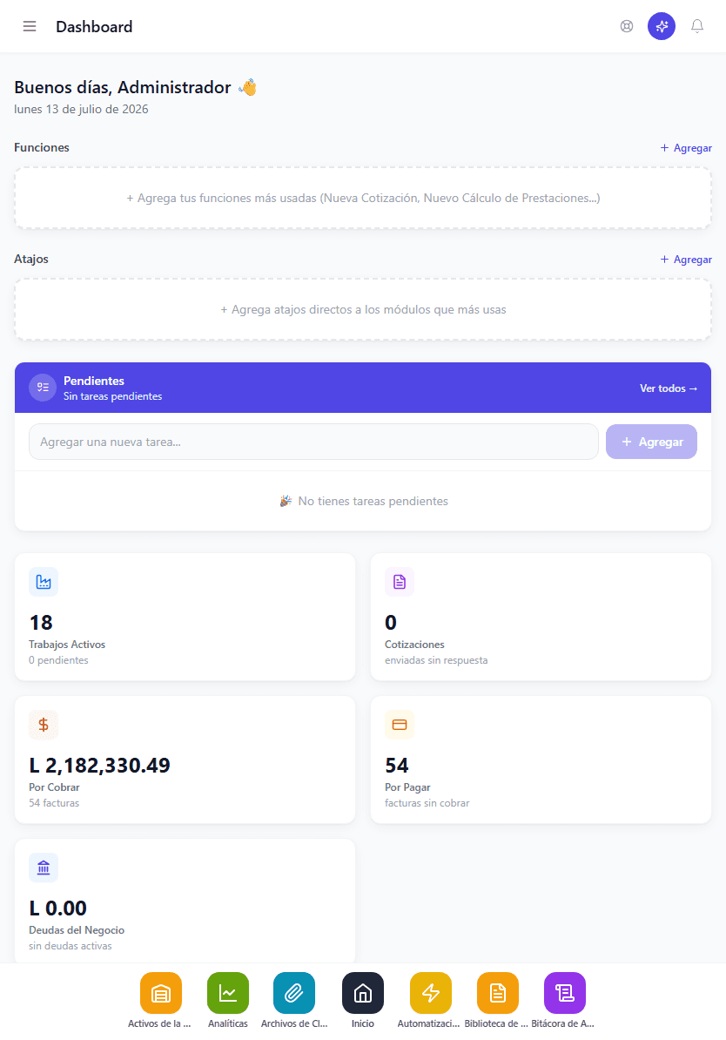Click the L 0.00 debt amount
Image resolution: width=726 pixels, height=1040 pixels.
[x=57, y=908]
